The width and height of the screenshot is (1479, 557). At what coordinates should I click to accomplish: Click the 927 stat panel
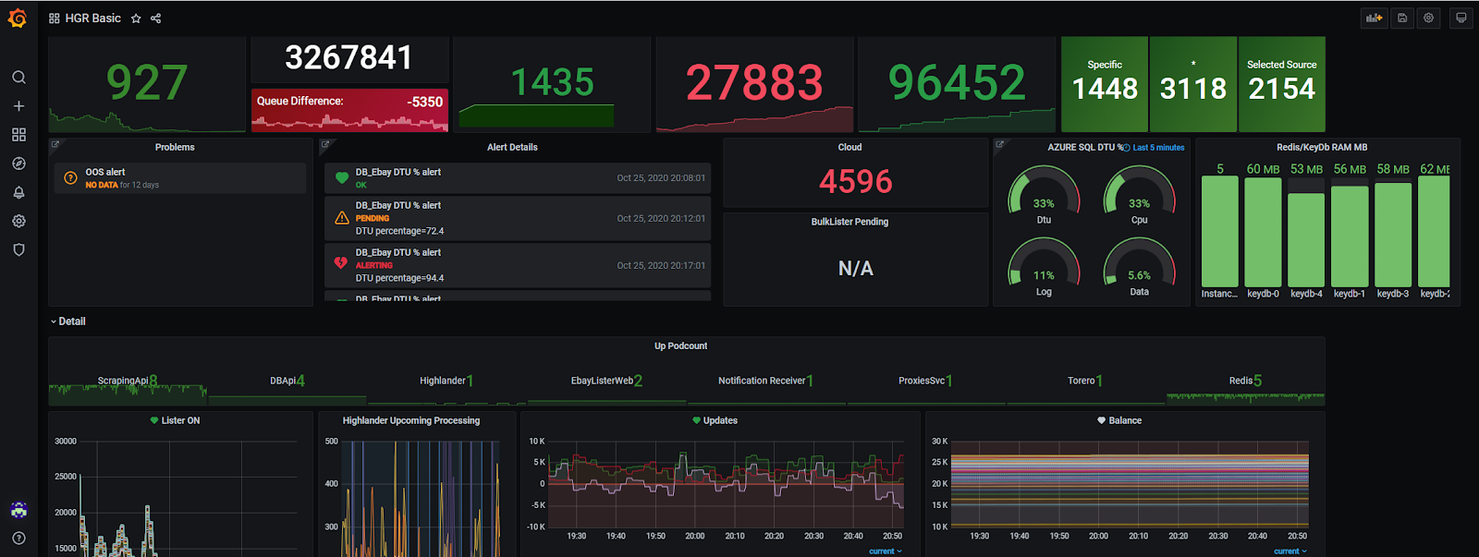147,84
